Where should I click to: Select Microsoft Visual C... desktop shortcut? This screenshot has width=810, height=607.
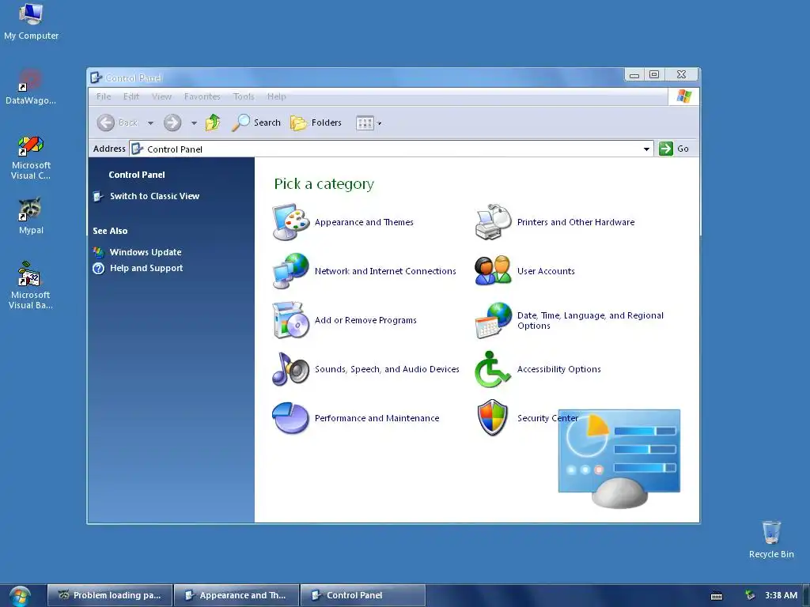[31, 157]
